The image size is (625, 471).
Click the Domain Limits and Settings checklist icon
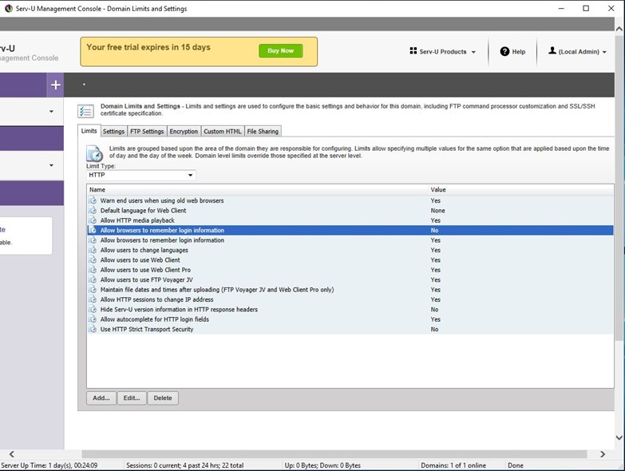[85, 111]
